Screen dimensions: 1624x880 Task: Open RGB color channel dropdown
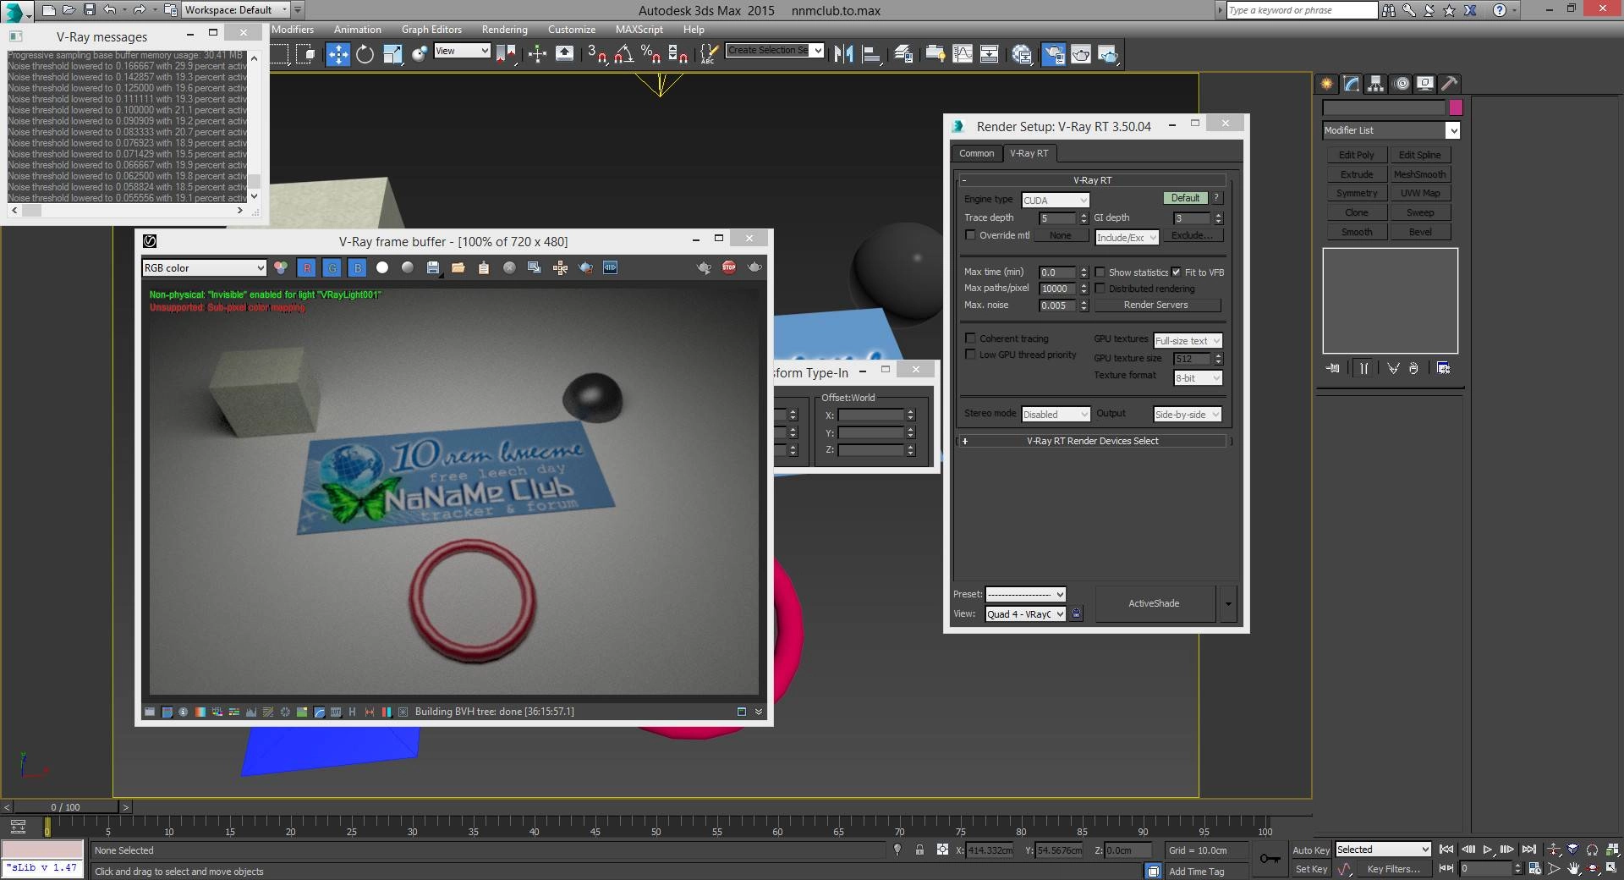click(204, 267)
